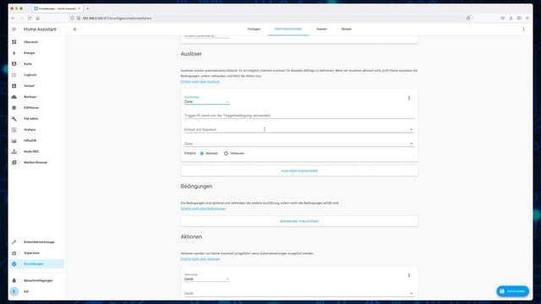
Task: Open the Verlauf history icon
Action: (x=14, y=86)
